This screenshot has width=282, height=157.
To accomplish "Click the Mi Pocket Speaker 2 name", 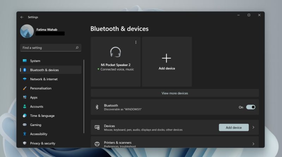I will 116,65.
